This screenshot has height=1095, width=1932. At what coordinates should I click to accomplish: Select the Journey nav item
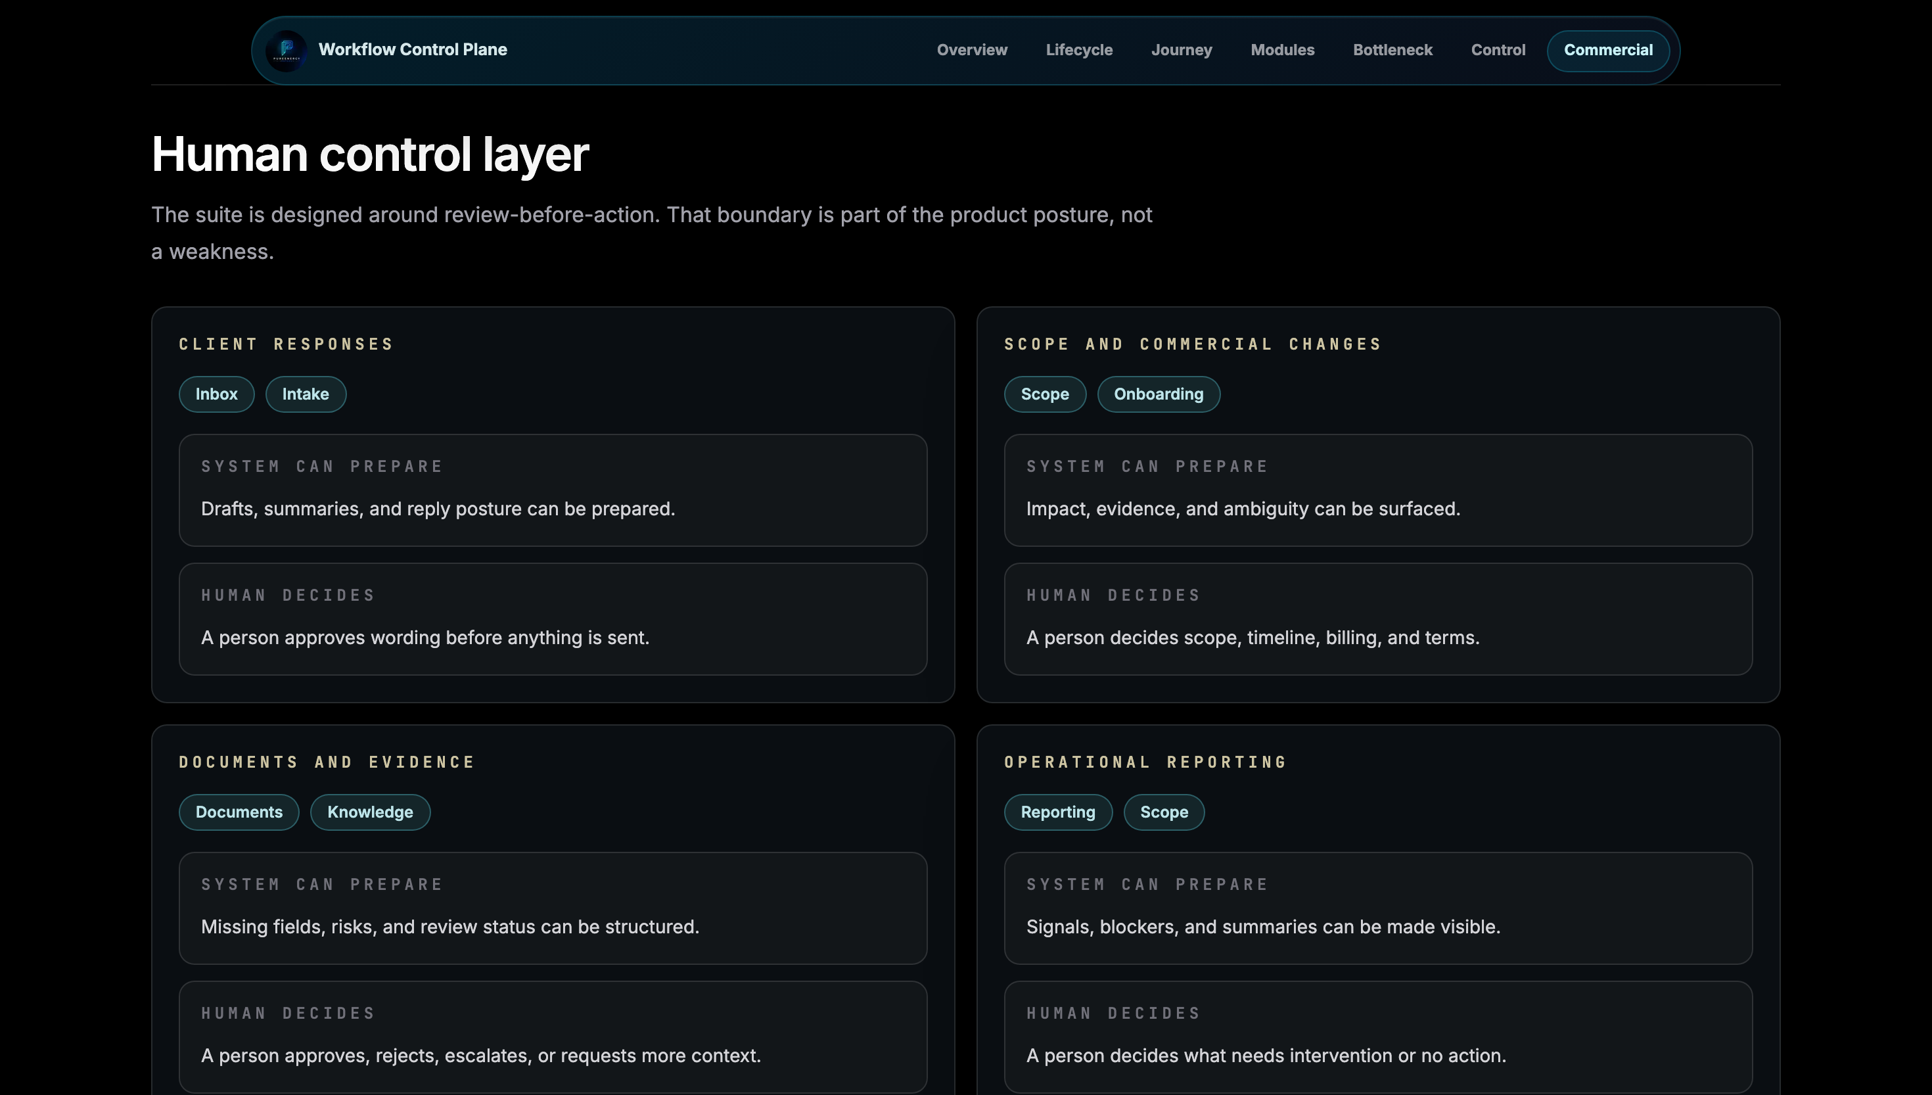[1182, 51]
